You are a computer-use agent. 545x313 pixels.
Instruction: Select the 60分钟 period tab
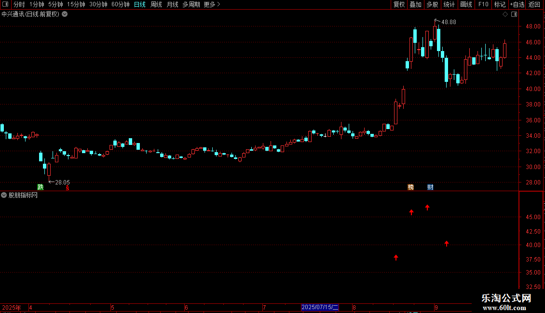tap(120, 4)
